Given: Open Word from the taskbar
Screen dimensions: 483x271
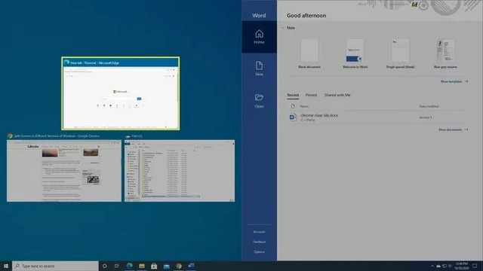Looking at the screenshot, I should [191, 266].
